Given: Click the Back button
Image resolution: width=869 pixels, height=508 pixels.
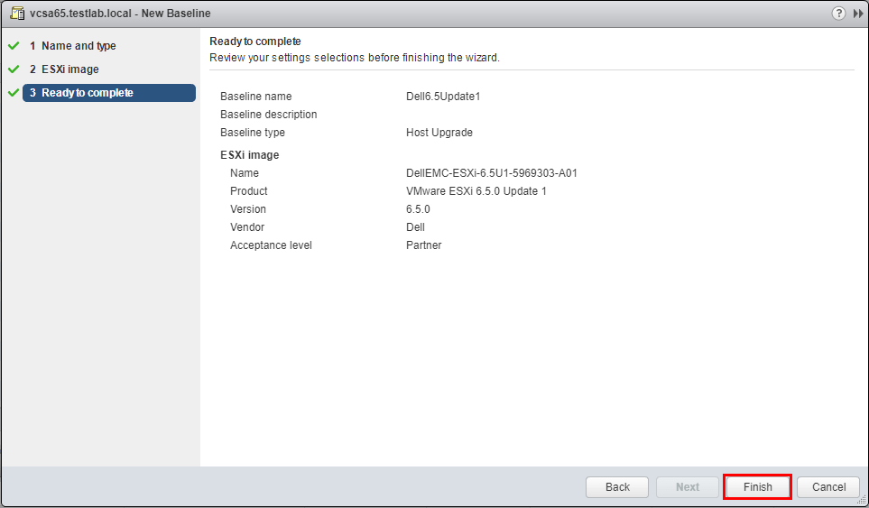Looking at the screenshot, I should [x=617, y=487].
